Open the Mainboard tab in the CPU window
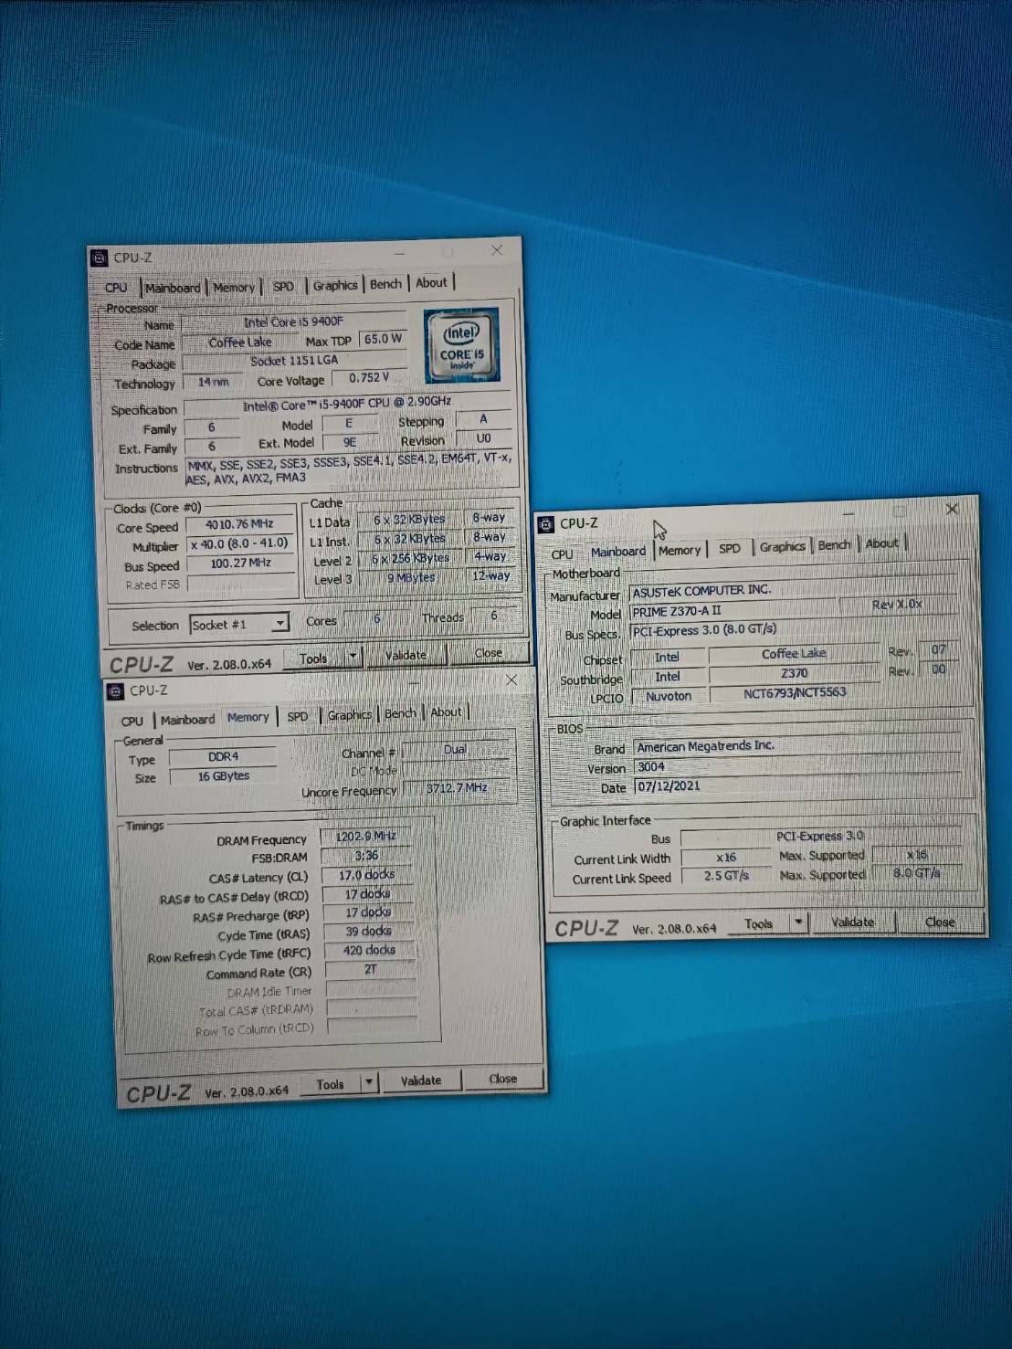The height and width of the screenshot is (1349, 1012). [x=173, y=288]
